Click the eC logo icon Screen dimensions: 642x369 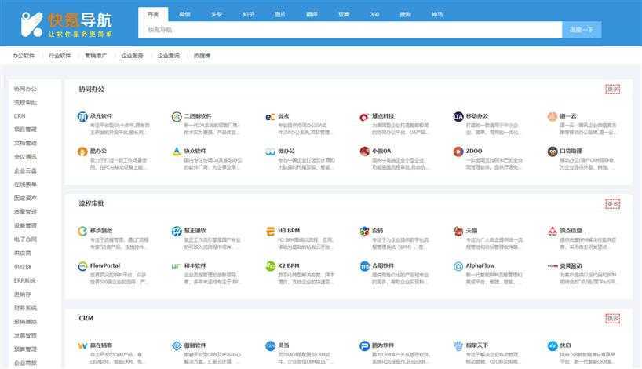click(x=270, y=117)
